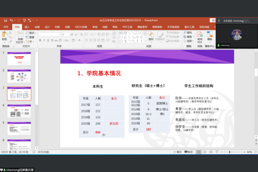Image resolution: width=258 pixels, height=172 pixels.
Task: Expand the shapes gallery dropdown arrow
Action: (145, 41)
